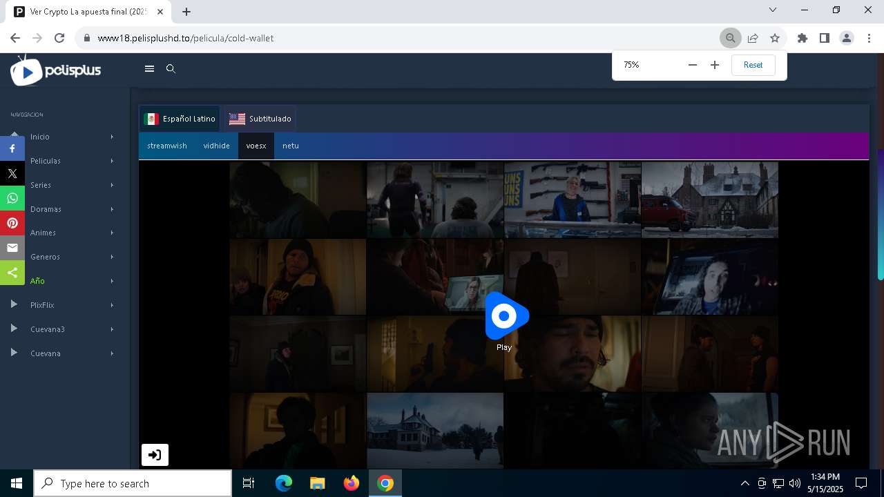Click the snowy house with red van thumbnail
The width and height of the screenshot is (884, 497).
(x=710, y=199)
